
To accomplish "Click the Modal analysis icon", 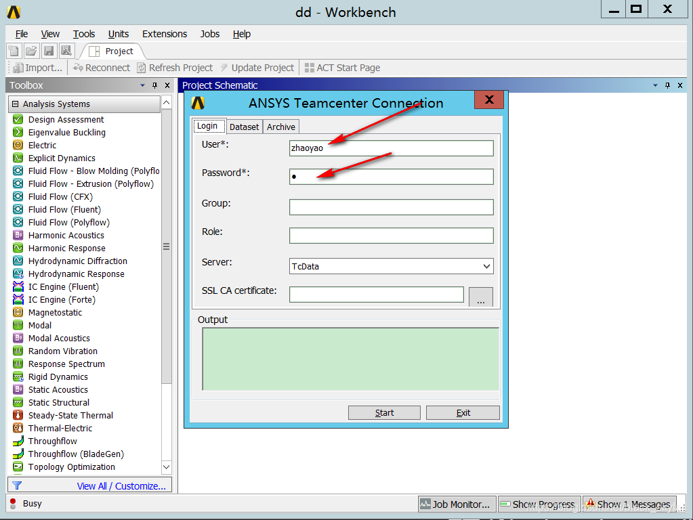I will pyautogui.click(x=18, y=325).
